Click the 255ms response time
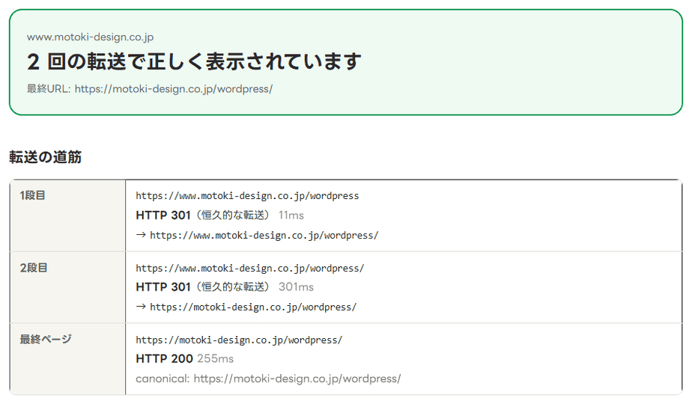This screenshot has height=404, width=692. (x=216, y=358)
